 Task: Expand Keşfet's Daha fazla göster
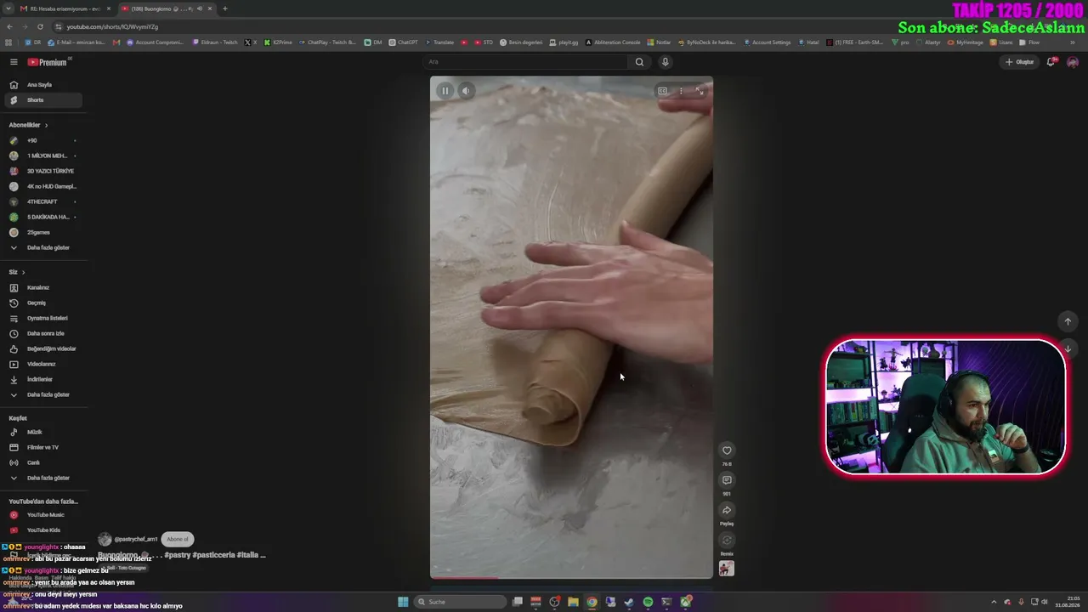click(42, 478)
